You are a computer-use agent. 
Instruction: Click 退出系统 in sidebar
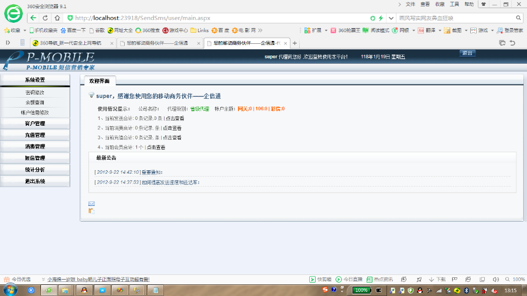pos(35,181)
